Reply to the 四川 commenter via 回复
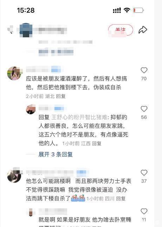The width and height of the screenshot is (162, 227). (121, 198)
